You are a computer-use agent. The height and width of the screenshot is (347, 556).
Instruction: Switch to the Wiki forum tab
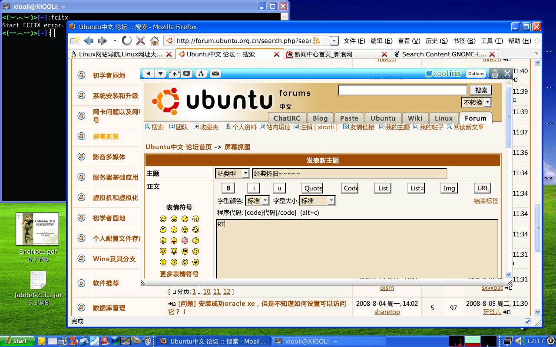415,118
